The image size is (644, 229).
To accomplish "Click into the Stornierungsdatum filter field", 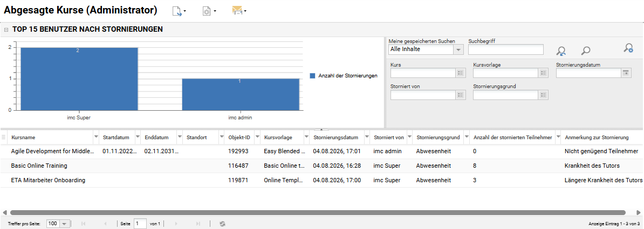I will click(588, 73).
